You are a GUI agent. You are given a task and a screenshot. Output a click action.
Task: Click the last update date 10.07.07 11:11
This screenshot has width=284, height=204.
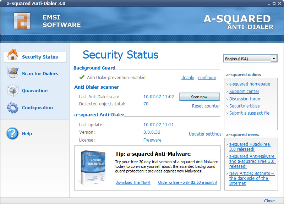coord(158,125)
